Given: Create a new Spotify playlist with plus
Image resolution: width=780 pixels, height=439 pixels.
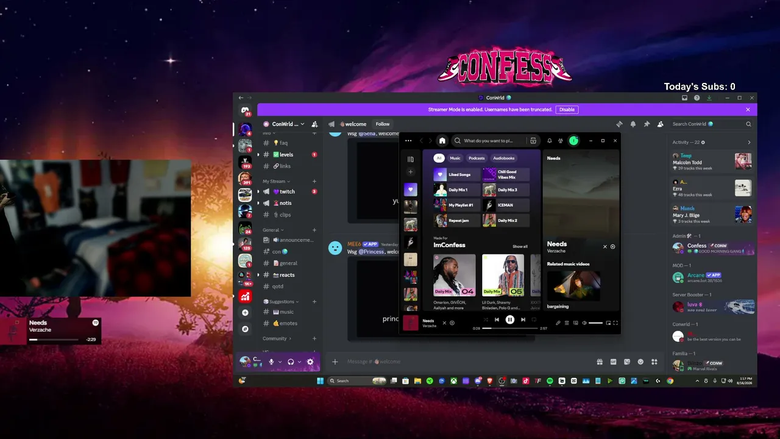Looking at the screenshot, I should (411, 172).
